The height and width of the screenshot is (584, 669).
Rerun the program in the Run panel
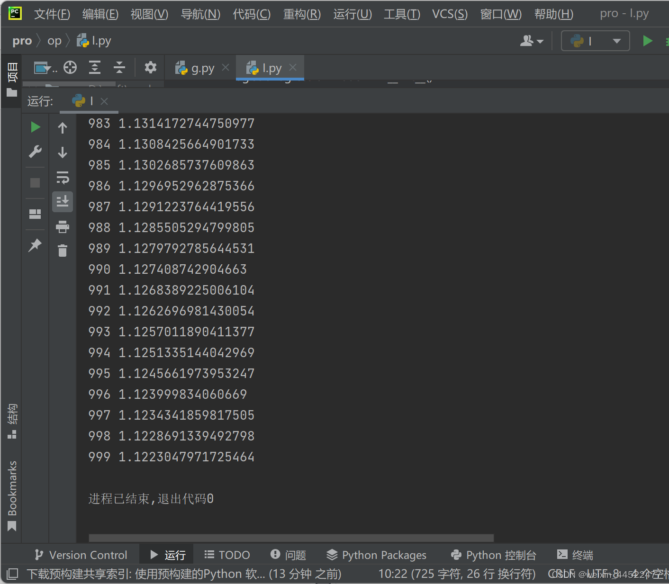[35, 127]
